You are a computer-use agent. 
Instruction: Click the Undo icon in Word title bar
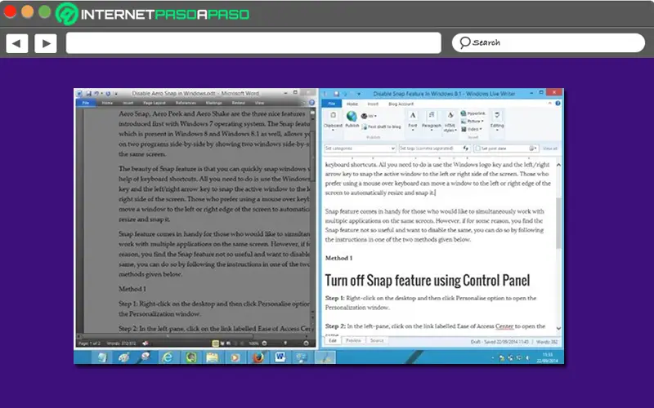[x=96, y=94]
